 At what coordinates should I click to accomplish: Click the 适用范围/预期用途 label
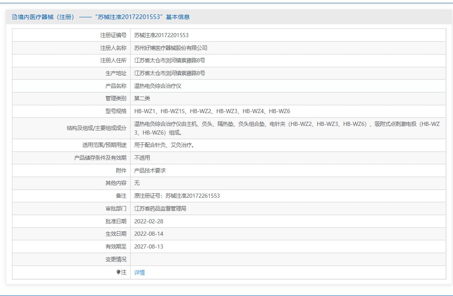pos(104,145)
